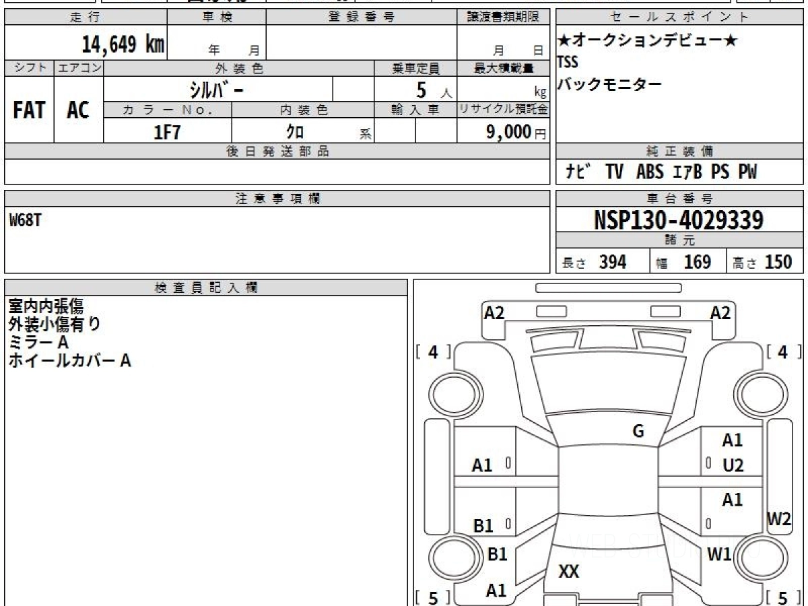This screenshot has width=808, height=606.
Task: Select the W1 damage mark
Action: (720, 554)
